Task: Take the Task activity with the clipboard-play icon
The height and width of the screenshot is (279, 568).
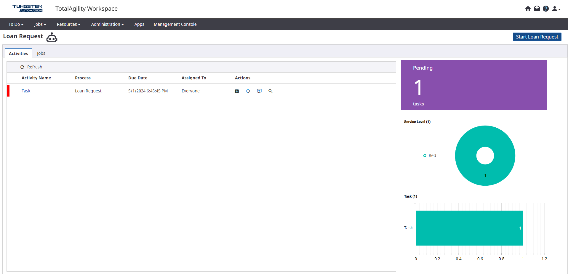Action: coord(237,91)
